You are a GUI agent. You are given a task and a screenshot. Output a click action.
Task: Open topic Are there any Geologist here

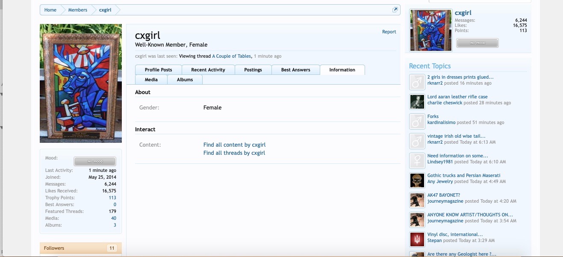(462, 254)
